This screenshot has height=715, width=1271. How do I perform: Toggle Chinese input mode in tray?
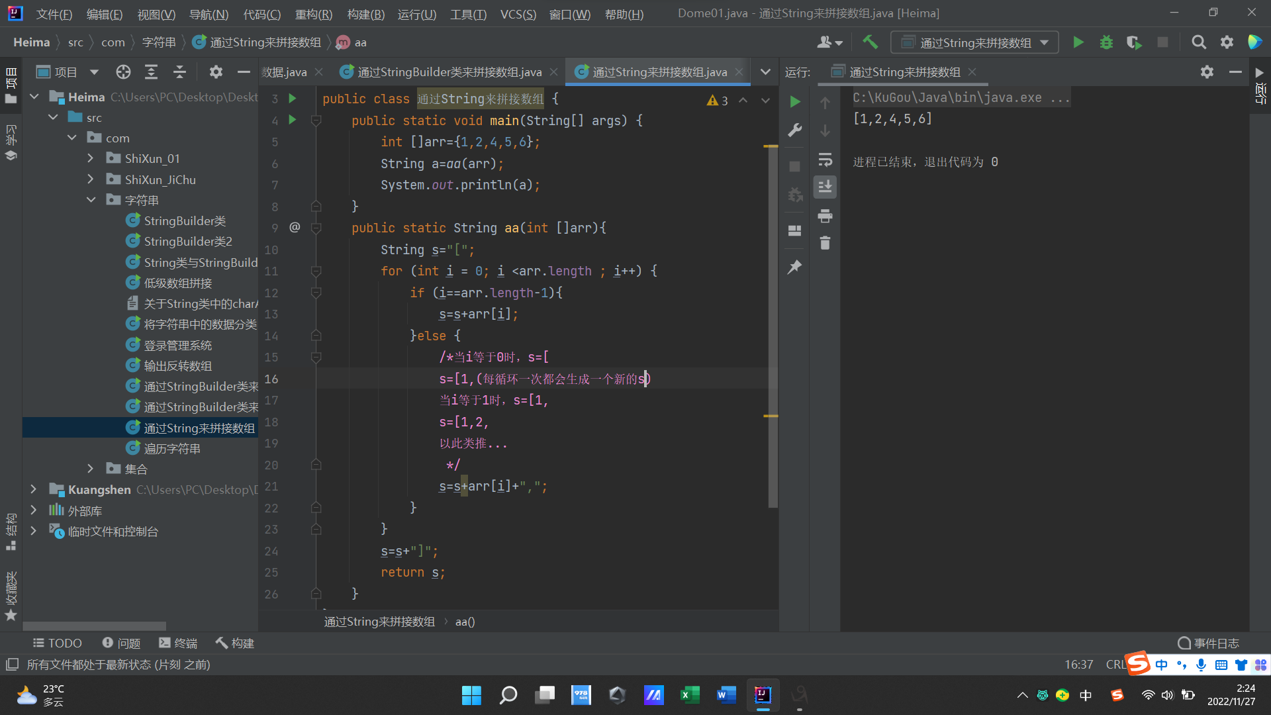coord(1086,695)
